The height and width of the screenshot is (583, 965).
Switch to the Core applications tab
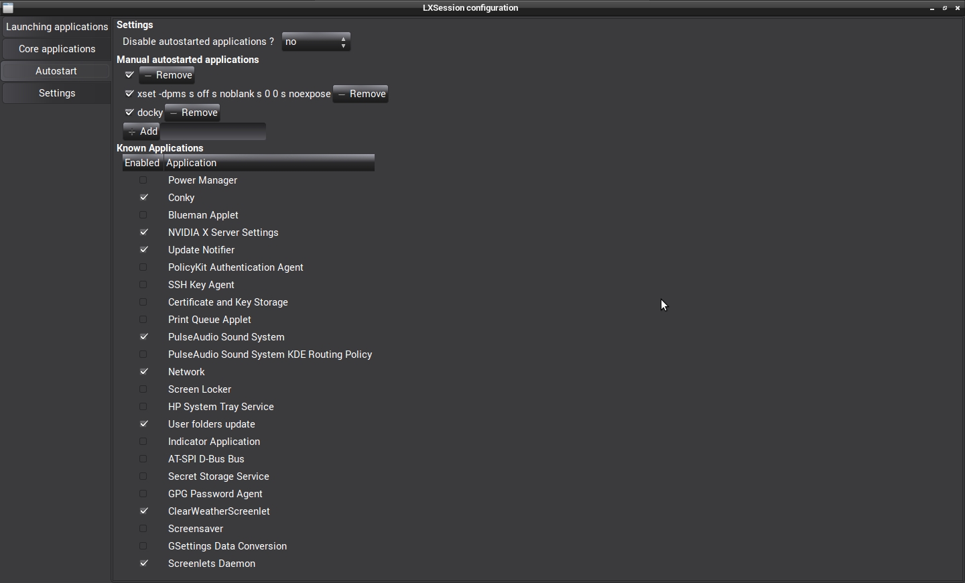click(x=57, y=49)
